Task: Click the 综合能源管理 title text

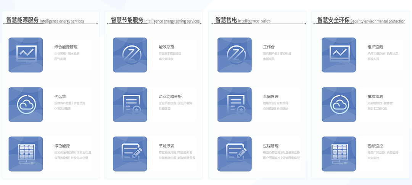Action: [66, 47]
